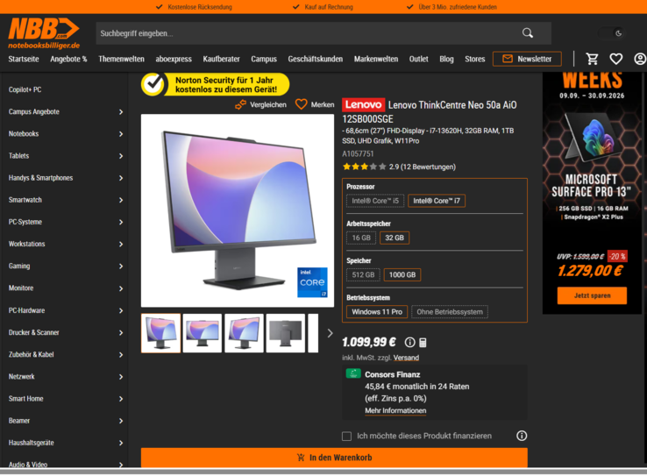Choose 32 GB Arbeitsspeicher option
This screenshot has width=647, height=476.
tap(394, 238)
